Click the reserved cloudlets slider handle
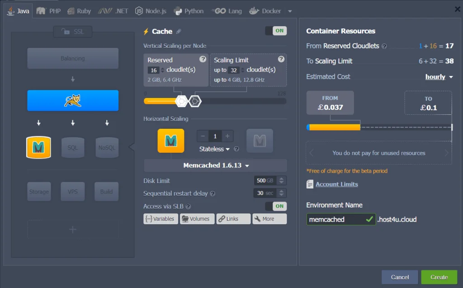 [x=182, y=101]
